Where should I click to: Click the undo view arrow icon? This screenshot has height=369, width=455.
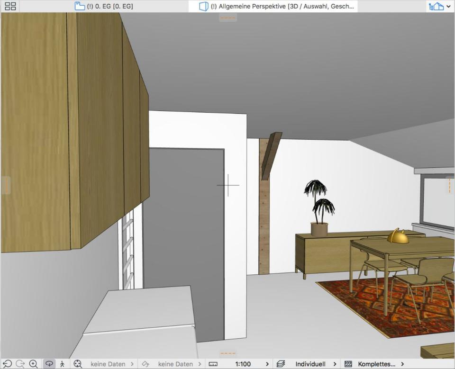8,364
